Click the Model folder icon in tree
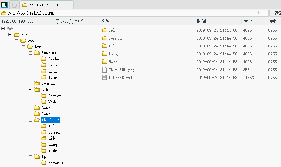Screen dimensions: 281x167 (x=44, y=101)
